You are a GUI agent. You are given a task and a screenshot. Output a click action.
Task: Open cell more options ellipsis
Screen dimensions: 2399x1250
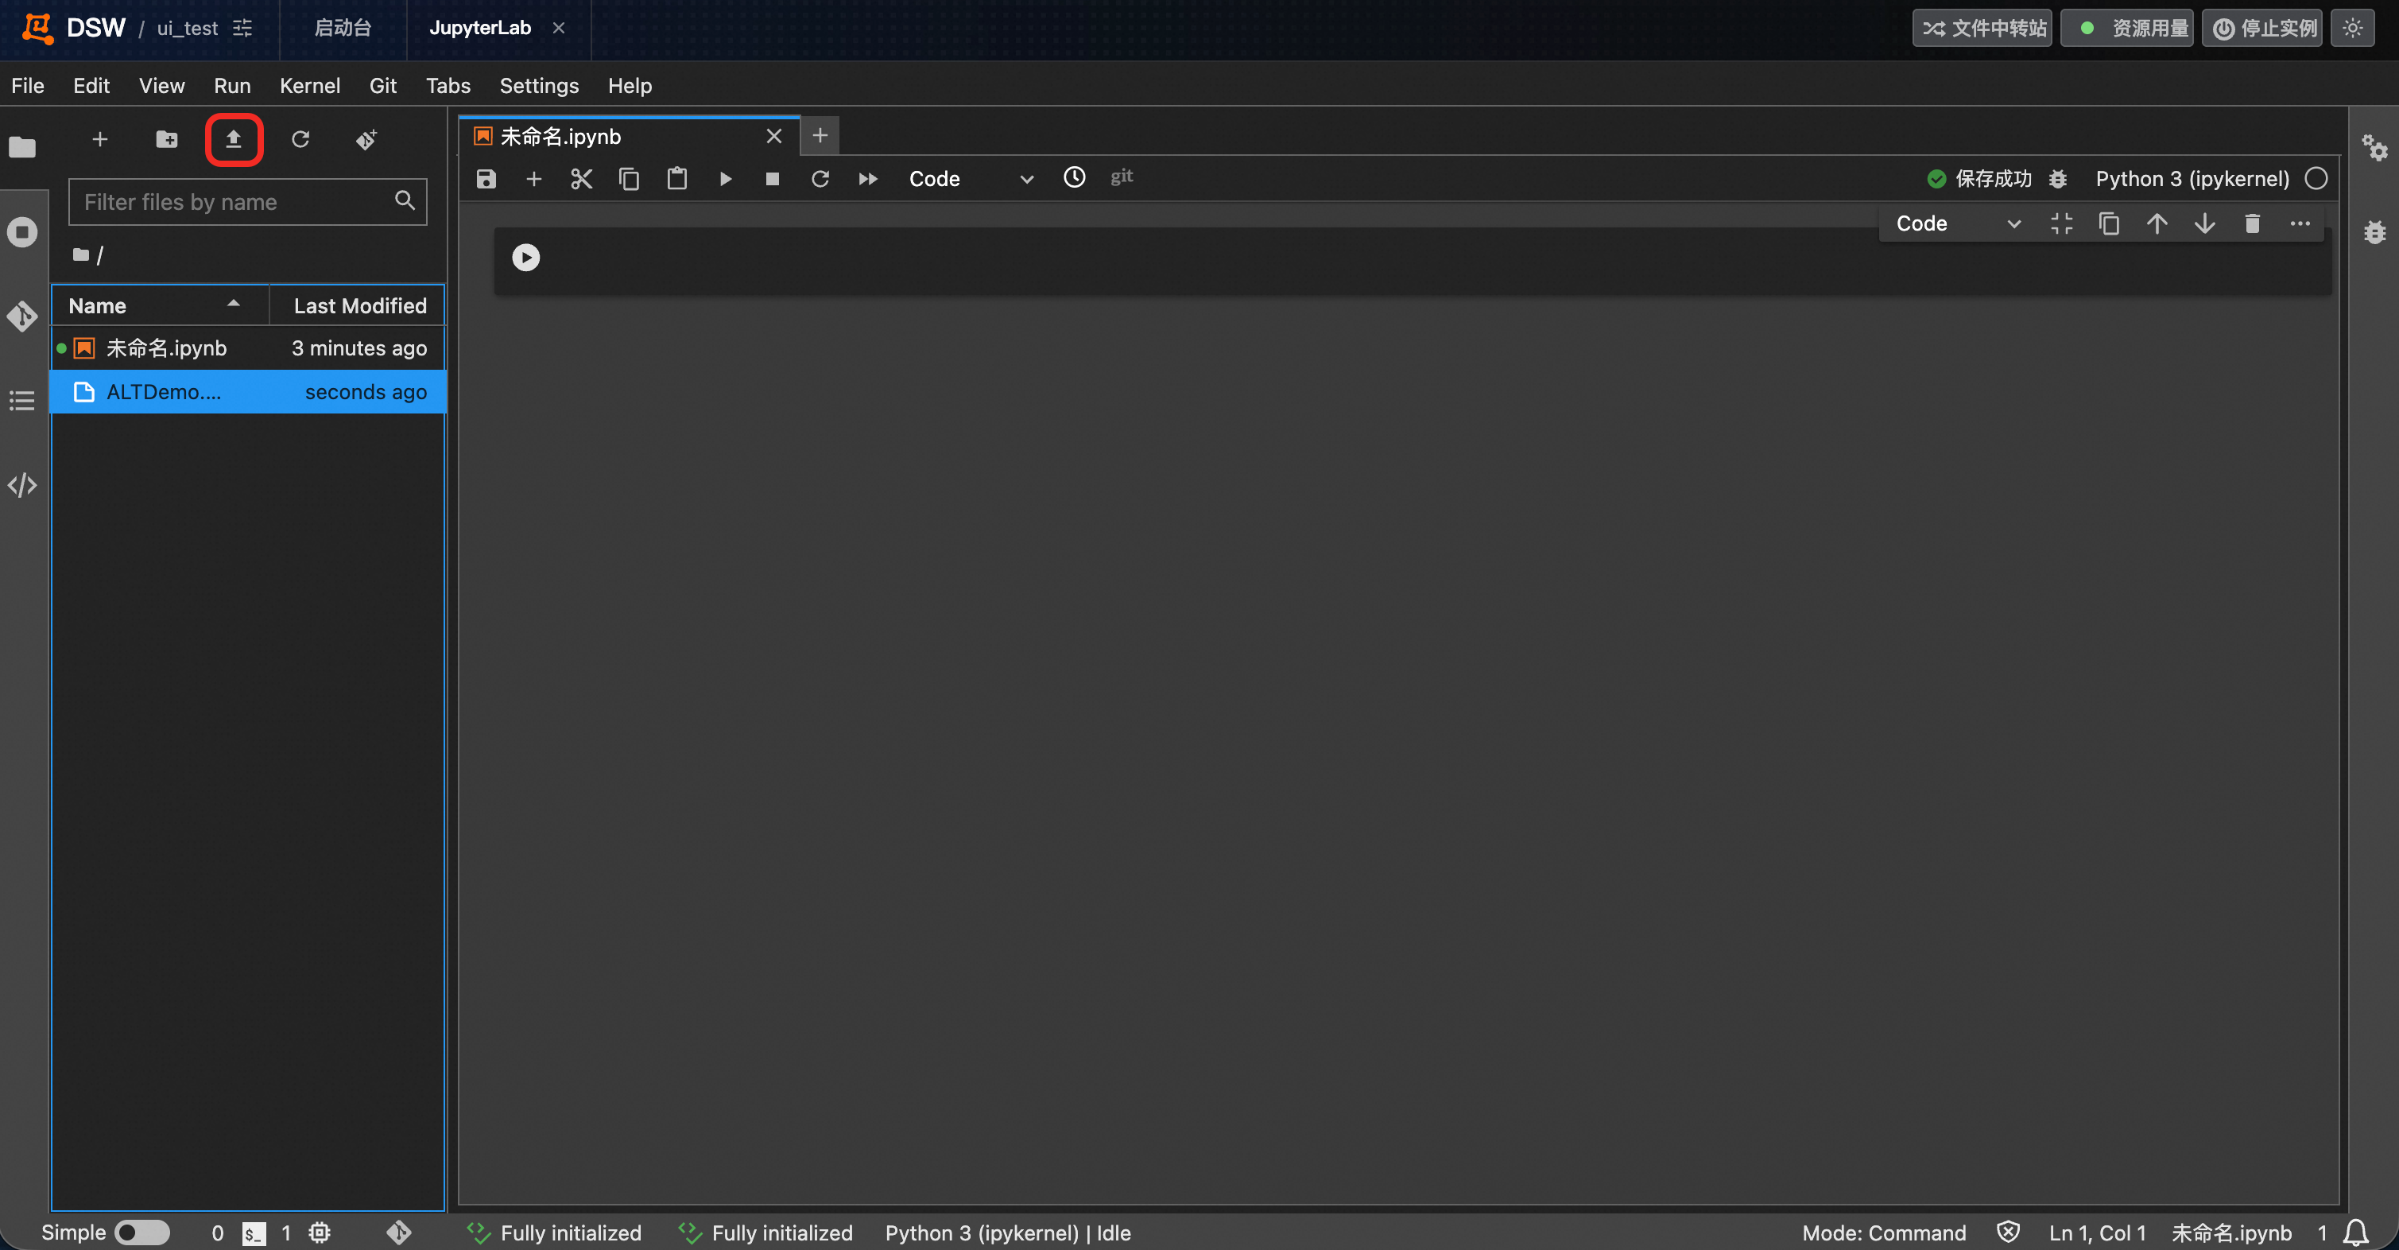pyautogui.click(x=2300, y=223)
